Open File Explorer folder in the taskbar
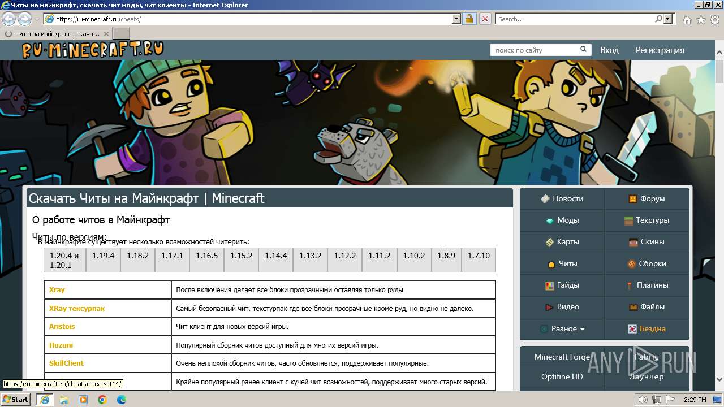Viewport: 724px width, 407px height. (64, 400)
